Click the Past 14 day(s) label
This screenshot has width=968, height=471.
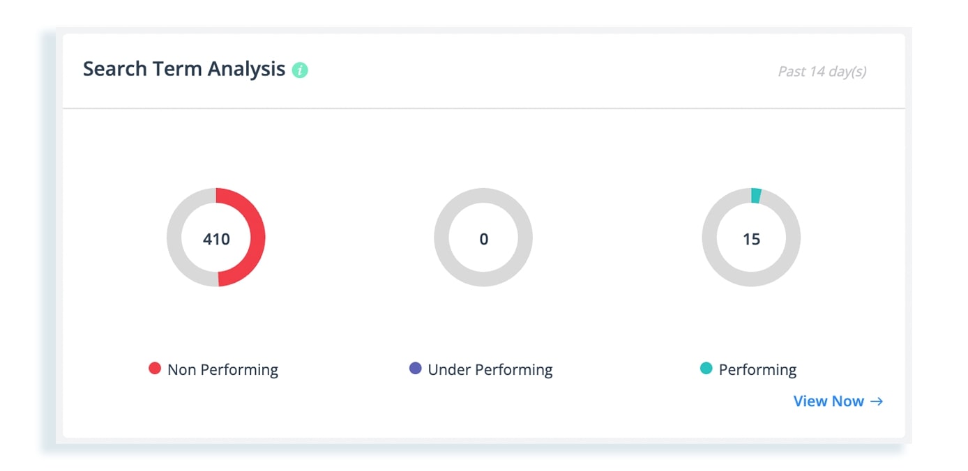(x=822, y=72)
